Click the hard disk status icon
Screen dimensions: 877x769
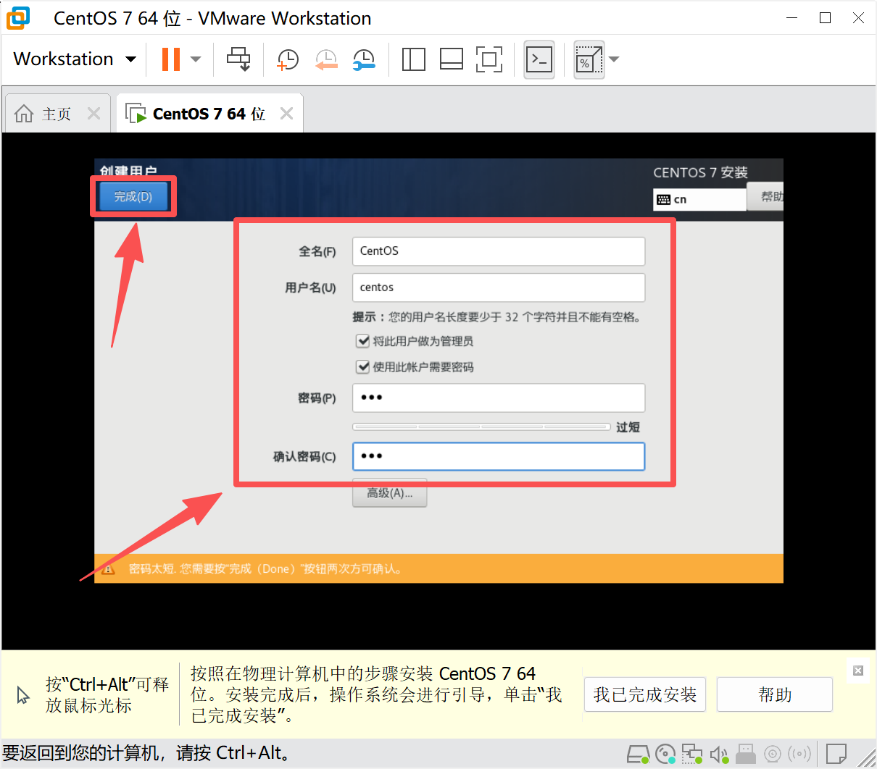(638, 754)
